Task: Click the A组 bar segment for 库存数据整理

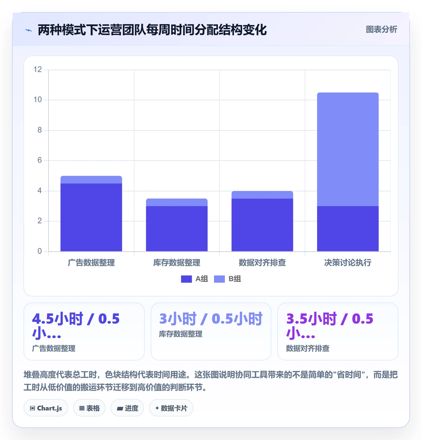Action: [x=177, y=229]
